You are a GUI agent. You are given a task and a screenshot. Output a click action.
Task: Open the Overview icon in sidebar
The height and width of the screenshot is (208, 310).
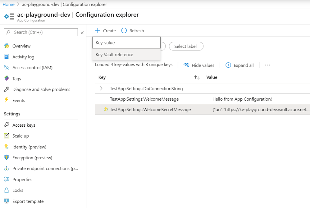(x=6, y=46)
